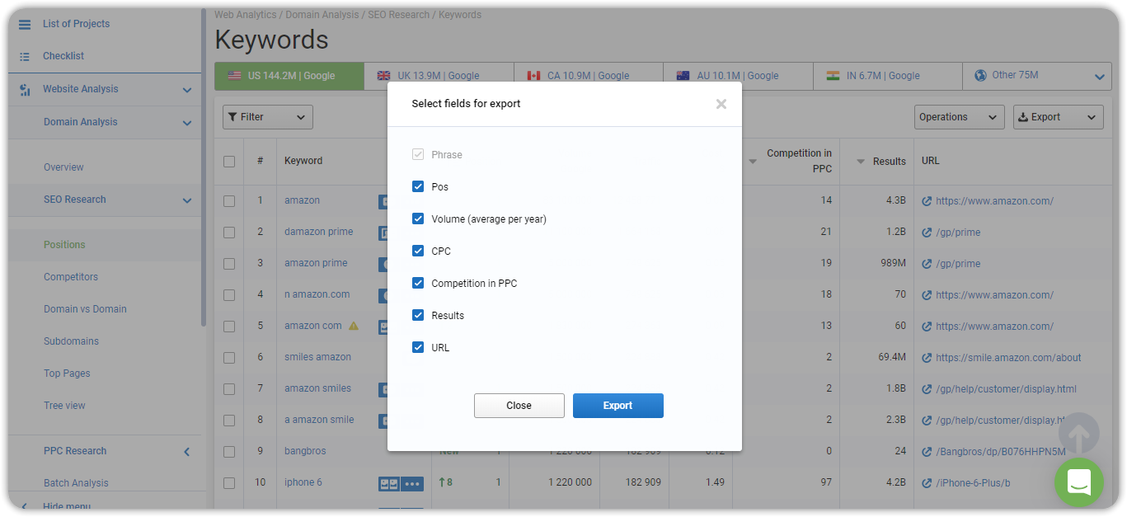Switch to UK 13.9M Google tab
The image size is (1127, 517).
tap(439, 76)
